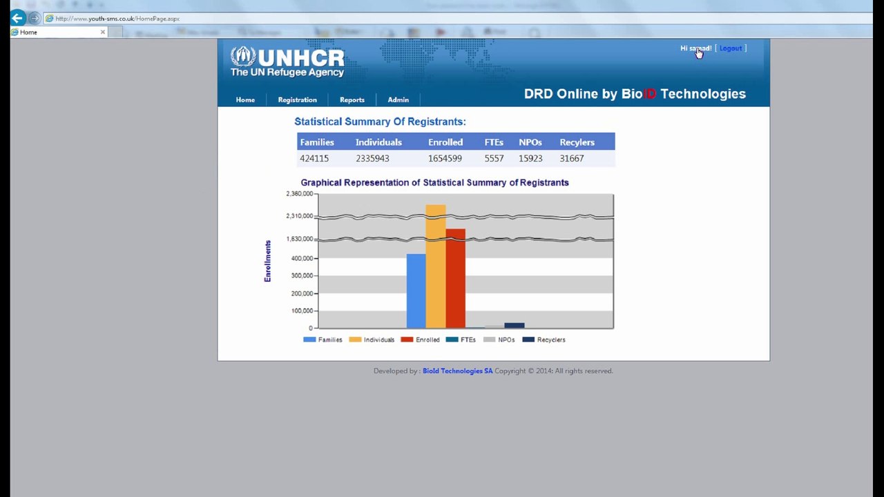This screenshot has height=497, width=884.
Task: Click the DRD Online by BioID Technologies title
Action: (635, 94)
